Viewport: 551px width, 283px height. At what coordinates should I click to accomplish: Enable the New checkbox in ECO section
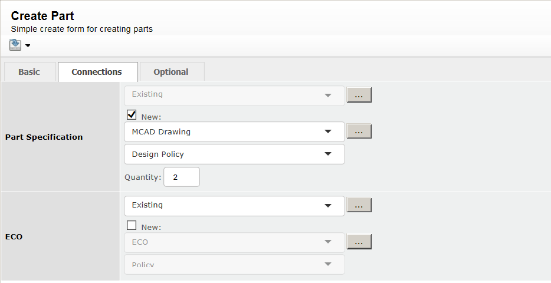(132, 225)
